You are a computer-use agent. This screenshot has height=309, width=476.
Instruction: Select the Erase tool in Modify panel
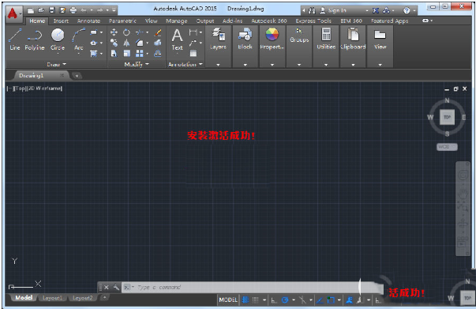158,32
